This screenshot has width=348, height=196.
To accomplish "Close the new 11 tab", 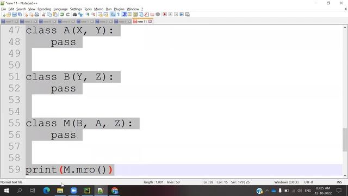I will [150, 22].
